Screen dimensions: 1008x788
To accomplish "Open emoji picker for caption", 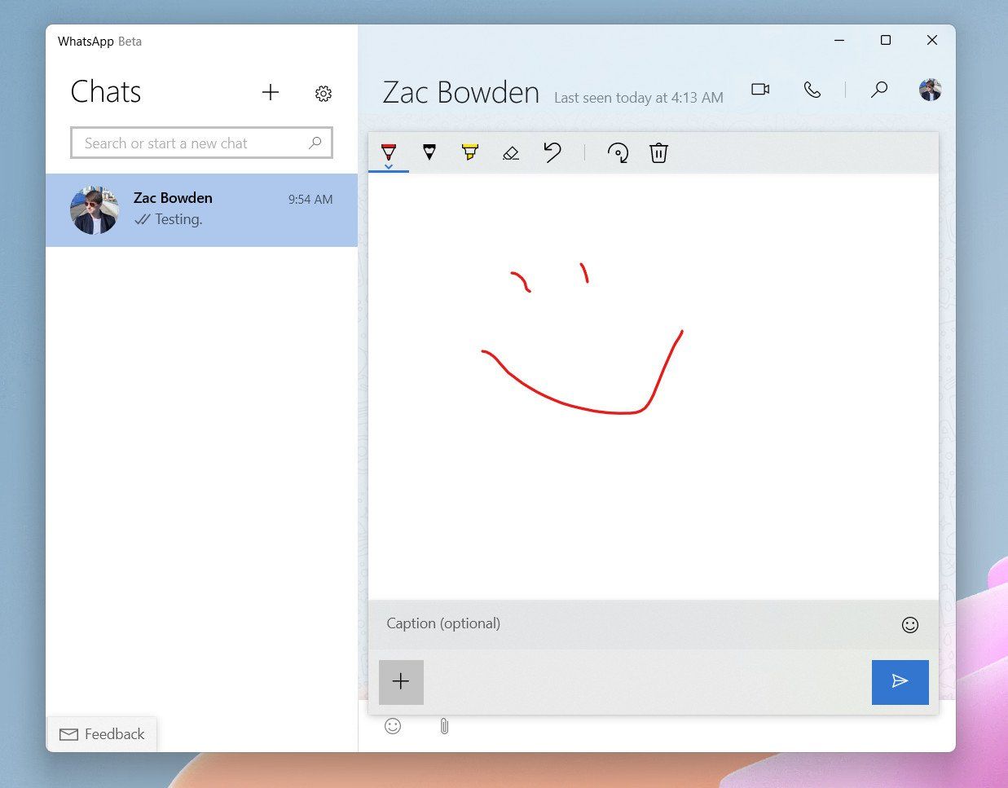I will [910, 625].
